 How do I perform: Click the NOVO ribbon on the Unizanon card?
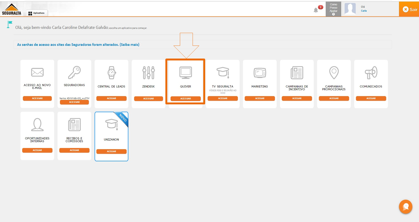[122, 118]
